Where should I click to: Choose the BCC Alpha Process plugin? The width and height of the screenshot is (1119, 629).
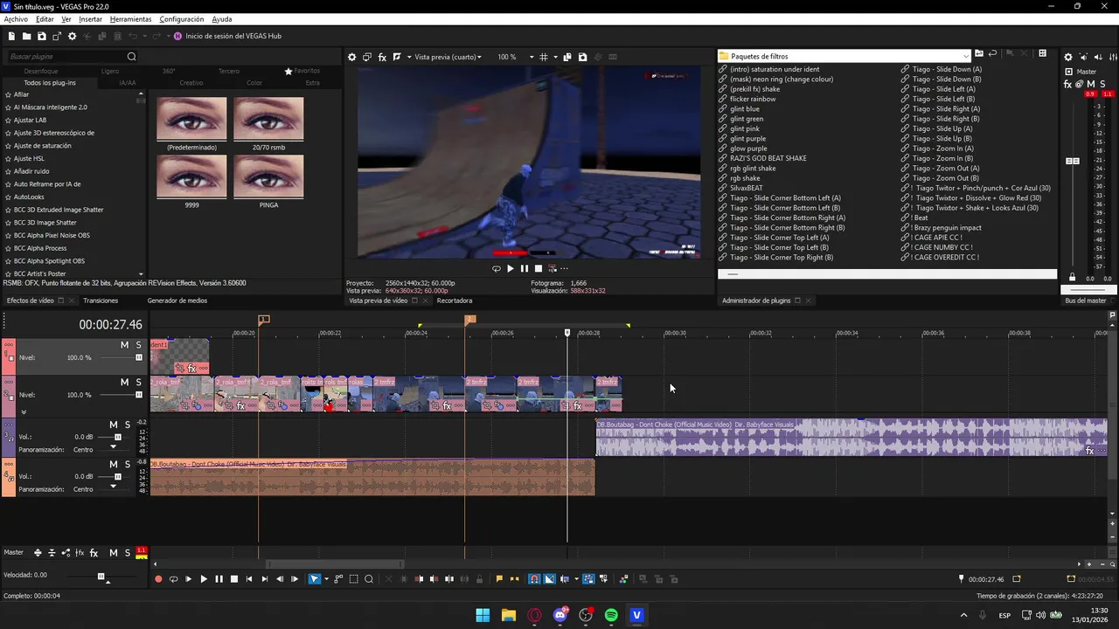click(x=40, y=248)
